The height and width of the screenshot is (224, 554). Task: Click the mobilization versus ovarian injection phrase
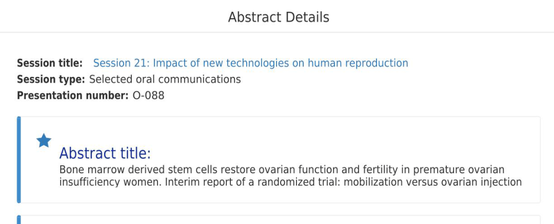coord(432,182)
